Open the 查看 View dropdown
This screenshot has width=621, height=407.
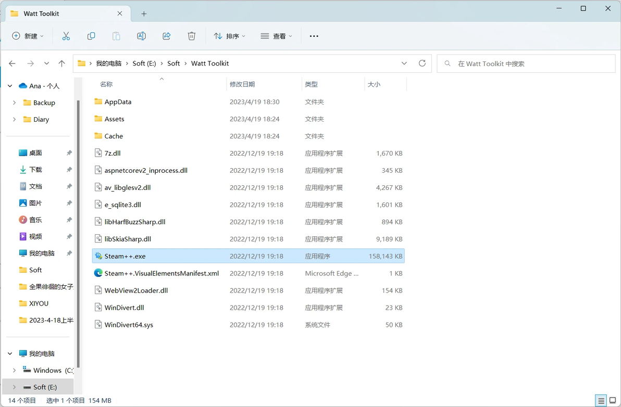[x=277, y=36]
